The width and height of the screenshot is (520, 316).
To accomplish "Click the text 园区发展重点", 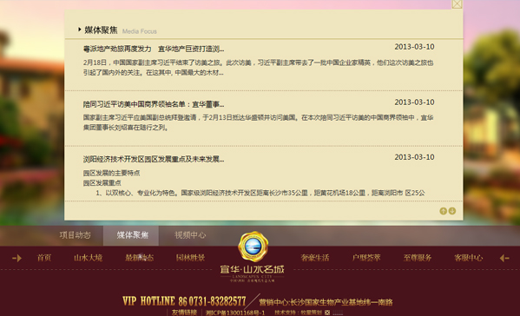I will click(x=102, y=183).
